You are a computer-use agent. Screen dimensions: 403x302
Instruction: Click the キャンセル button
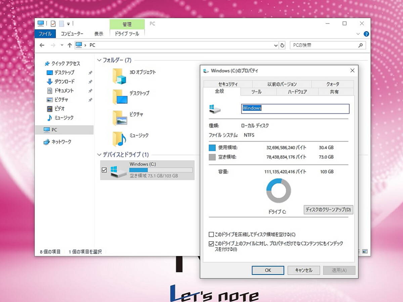pos(304,270)
